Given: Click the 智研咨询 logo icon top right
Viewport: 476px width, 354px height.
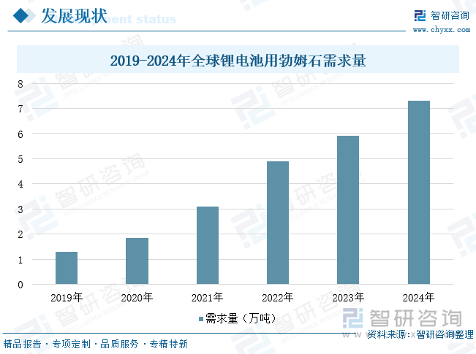Looking at the screenshot, I should (x=420, y=15).
